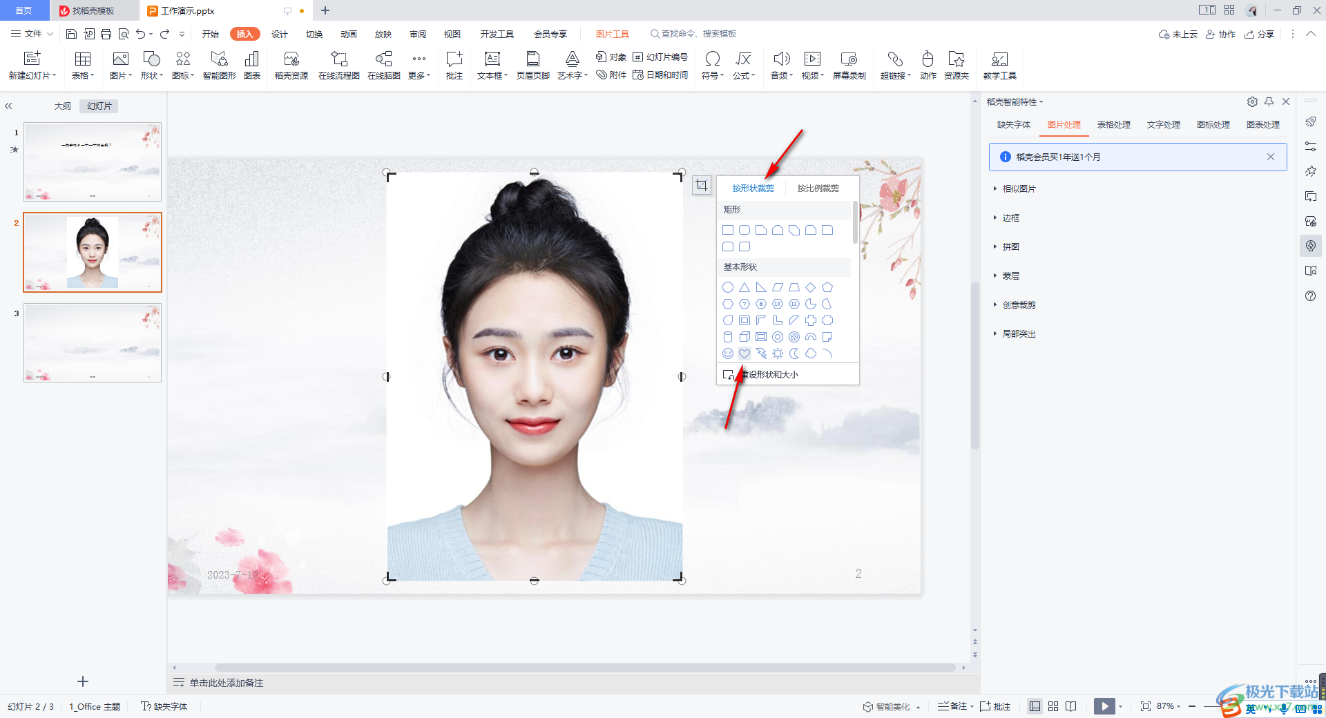
Task: Select the pentagon crop shape
Action: [x=827, y=287]
